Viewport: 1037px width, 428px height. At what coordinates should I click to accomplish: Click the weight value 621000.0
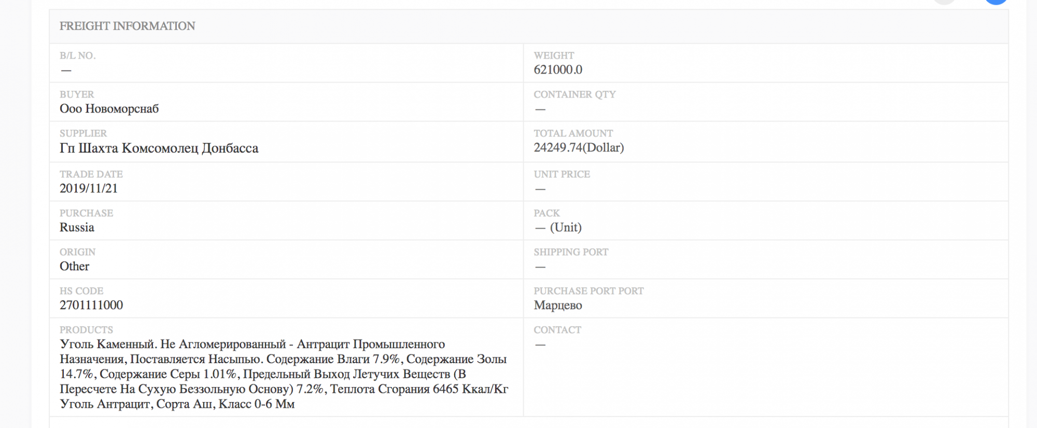pyautogui.click(x=558, y=70)
